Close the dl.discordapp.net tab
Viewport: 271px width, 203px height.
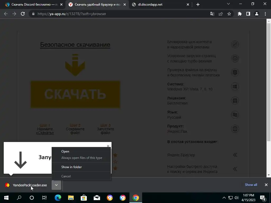(x=188, y=5)
